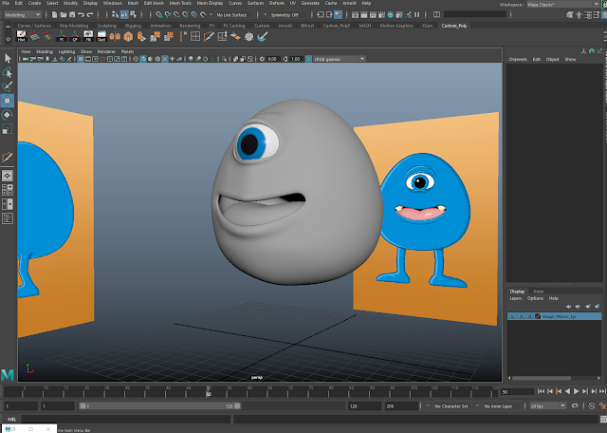Go to start of playback range
The image size is (607, 433).
[x=542, y=391]
